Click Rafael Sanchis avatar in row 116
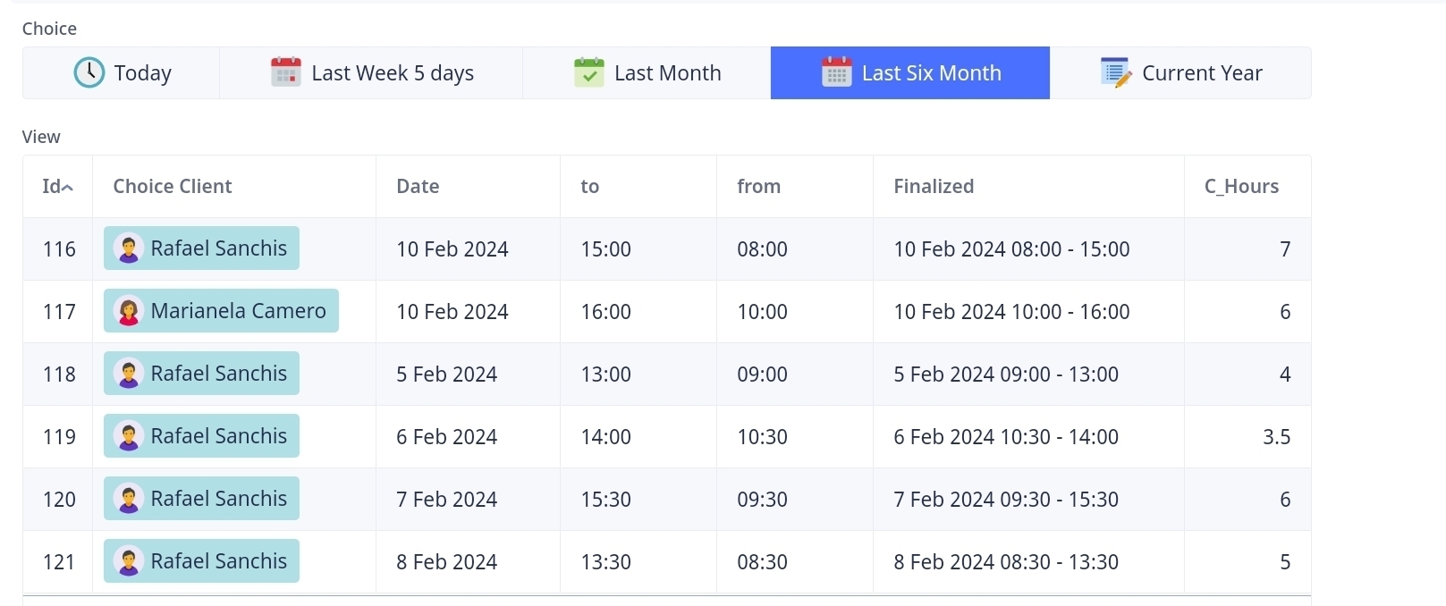This screenshot has width=1446, height=606. [x=129, y=248]
